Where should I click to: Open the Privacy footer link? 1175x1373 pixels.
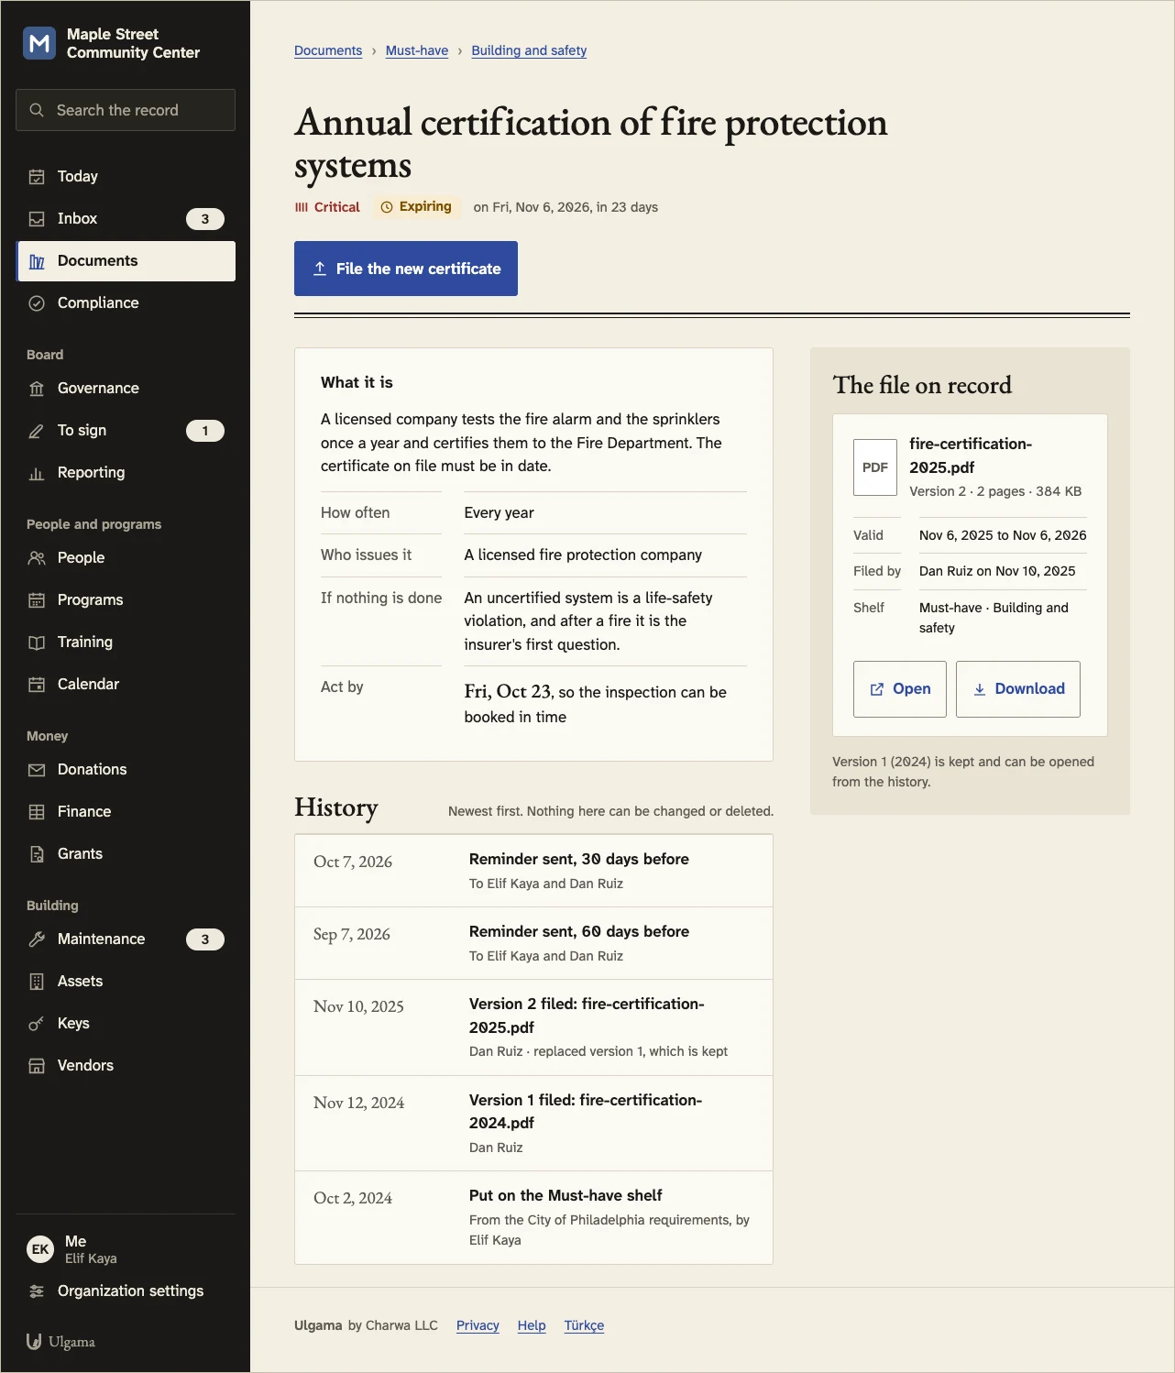[478, 1325]
